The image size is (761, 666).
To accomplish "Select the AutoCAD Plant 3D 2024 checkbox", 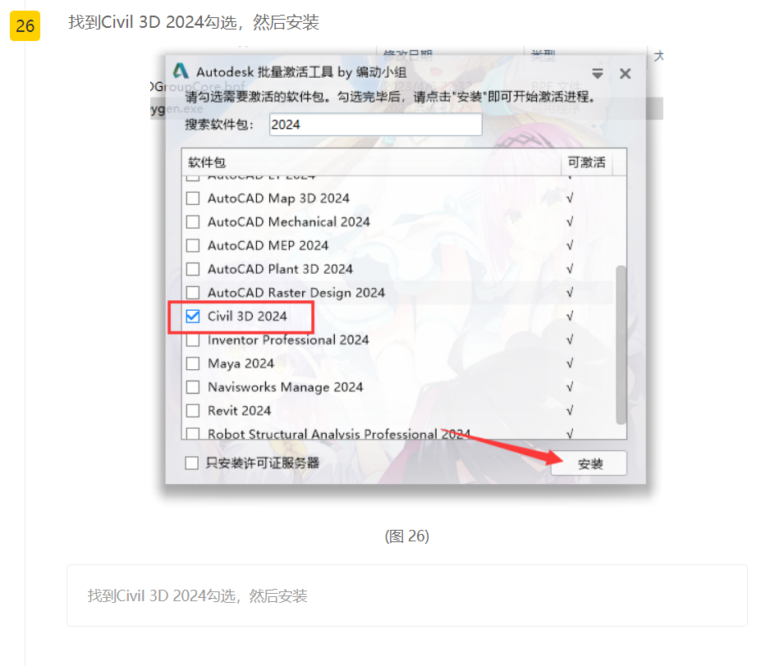I will 193,269.
